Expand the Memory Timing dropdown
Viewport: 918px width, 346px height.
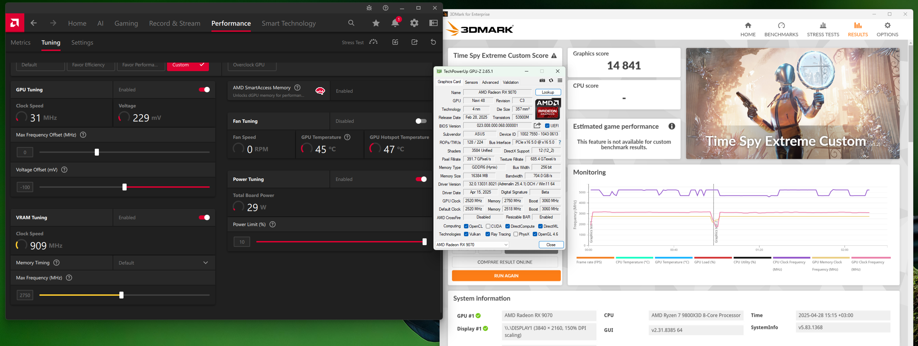click(x=164, y=263)
